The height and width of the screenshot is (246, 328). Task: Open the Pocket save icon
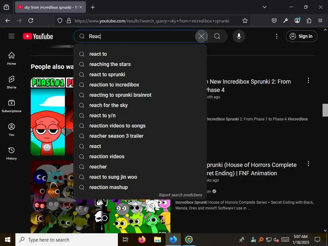click(x=274, y=20)
